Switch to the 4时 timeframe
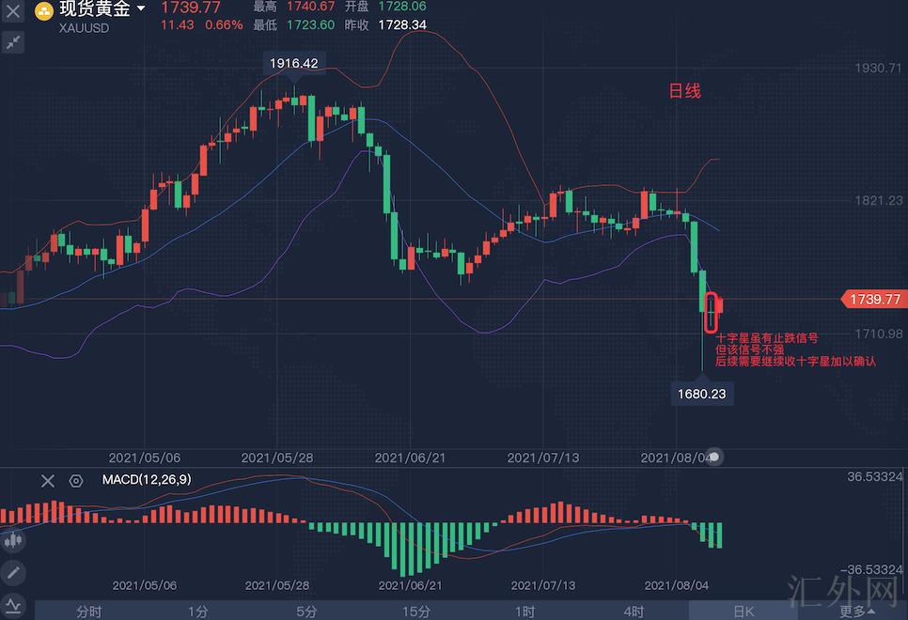908x620 pixels. [x=634, y=611]
